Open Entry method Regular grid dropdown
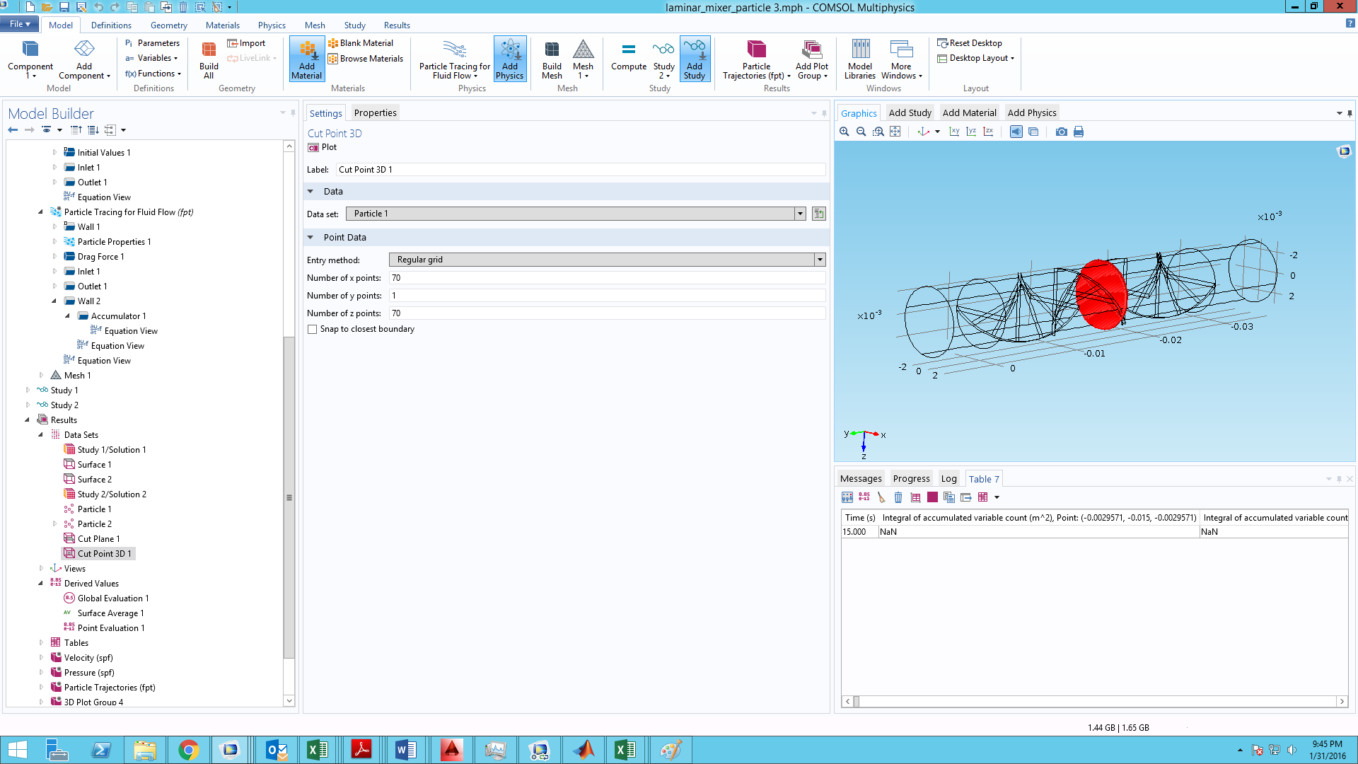This screenshot has width=1358, height=764. click(x=820, y=260)
